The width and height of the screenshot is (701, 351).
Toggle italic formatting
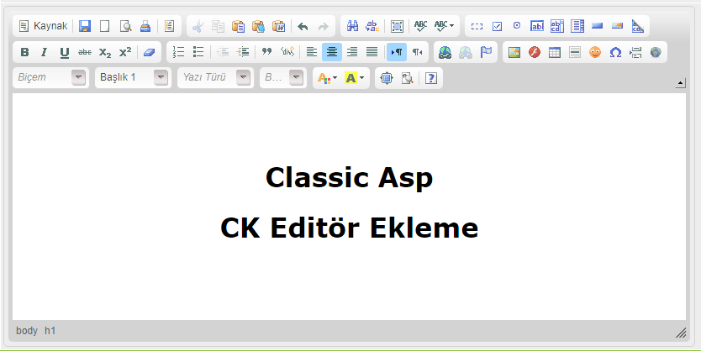45,52
